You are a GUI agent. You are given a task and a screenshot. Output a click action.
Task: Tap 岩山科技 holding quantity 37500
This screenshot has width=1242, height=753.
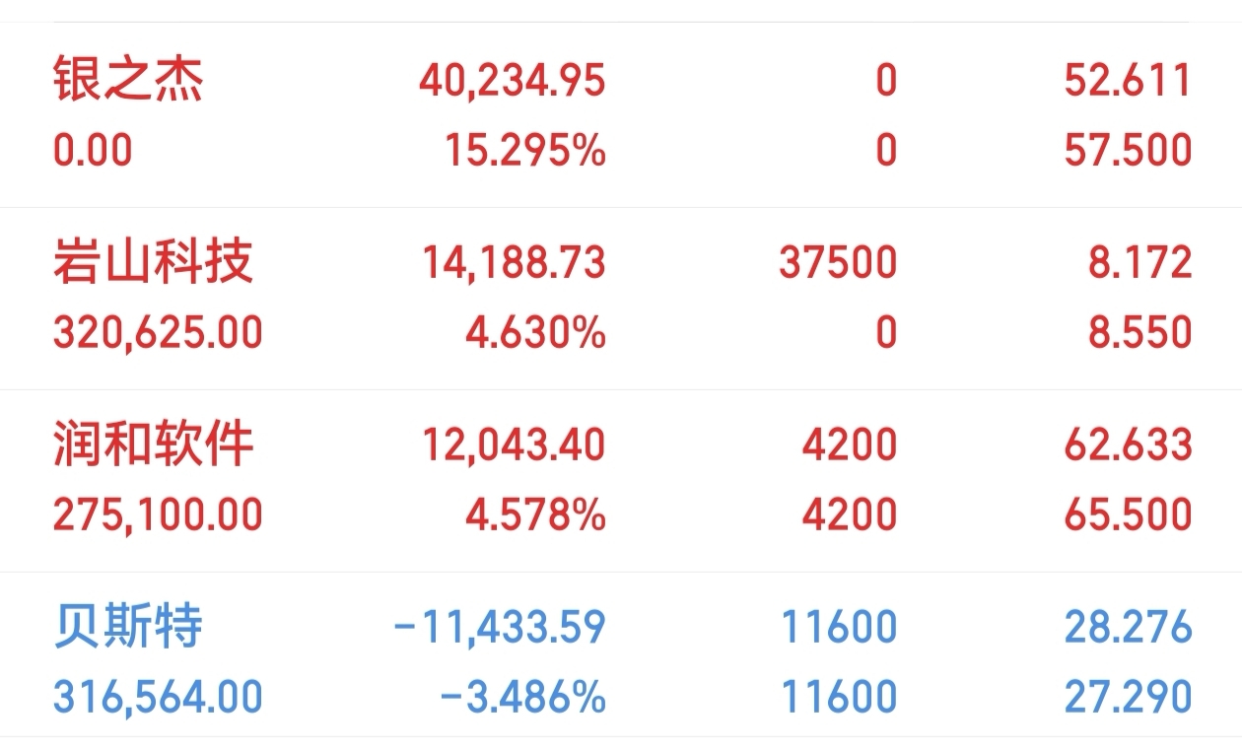tap(838, 263)
